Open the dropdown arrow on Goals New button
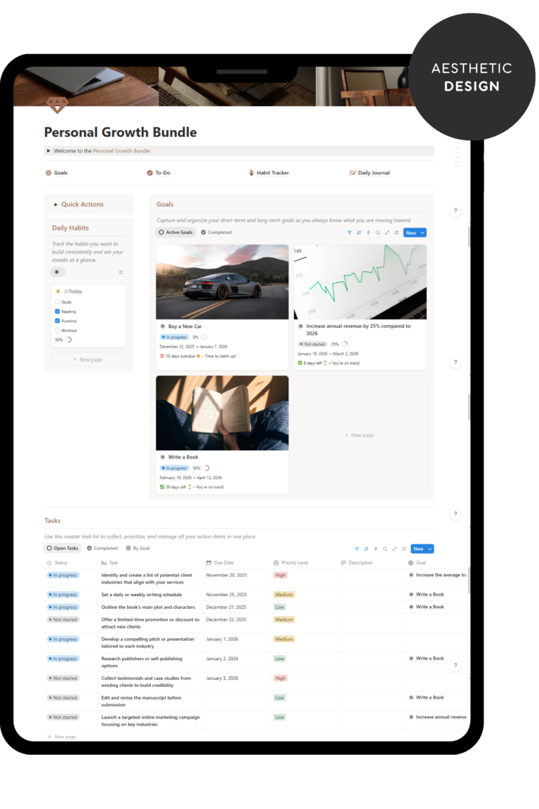This screenshot has height=809, width=539. [422, 232]
